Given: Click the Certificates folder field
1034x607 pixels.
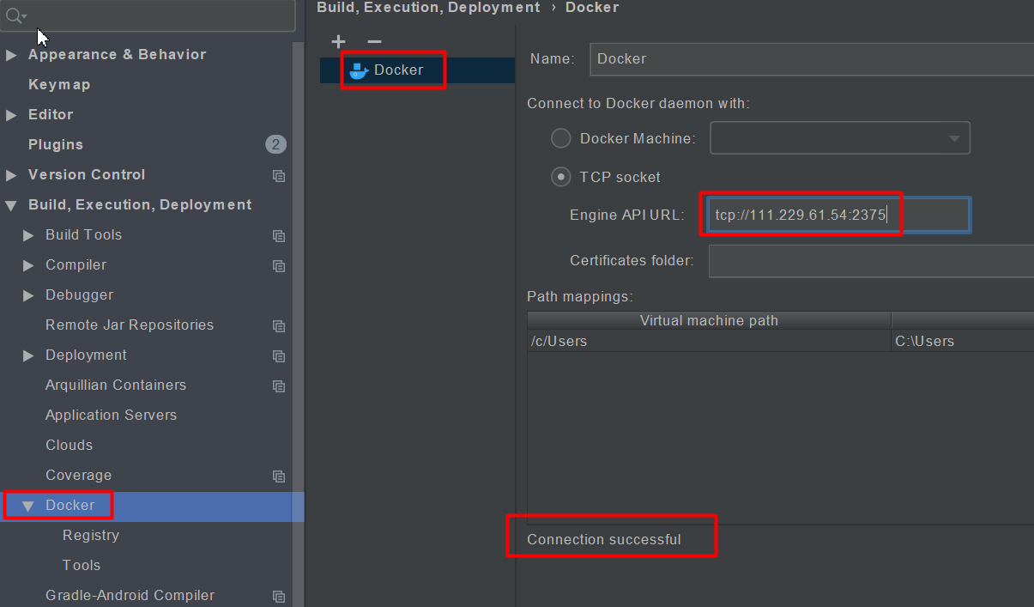Looking at the screenshot, I should coord(871,261).
